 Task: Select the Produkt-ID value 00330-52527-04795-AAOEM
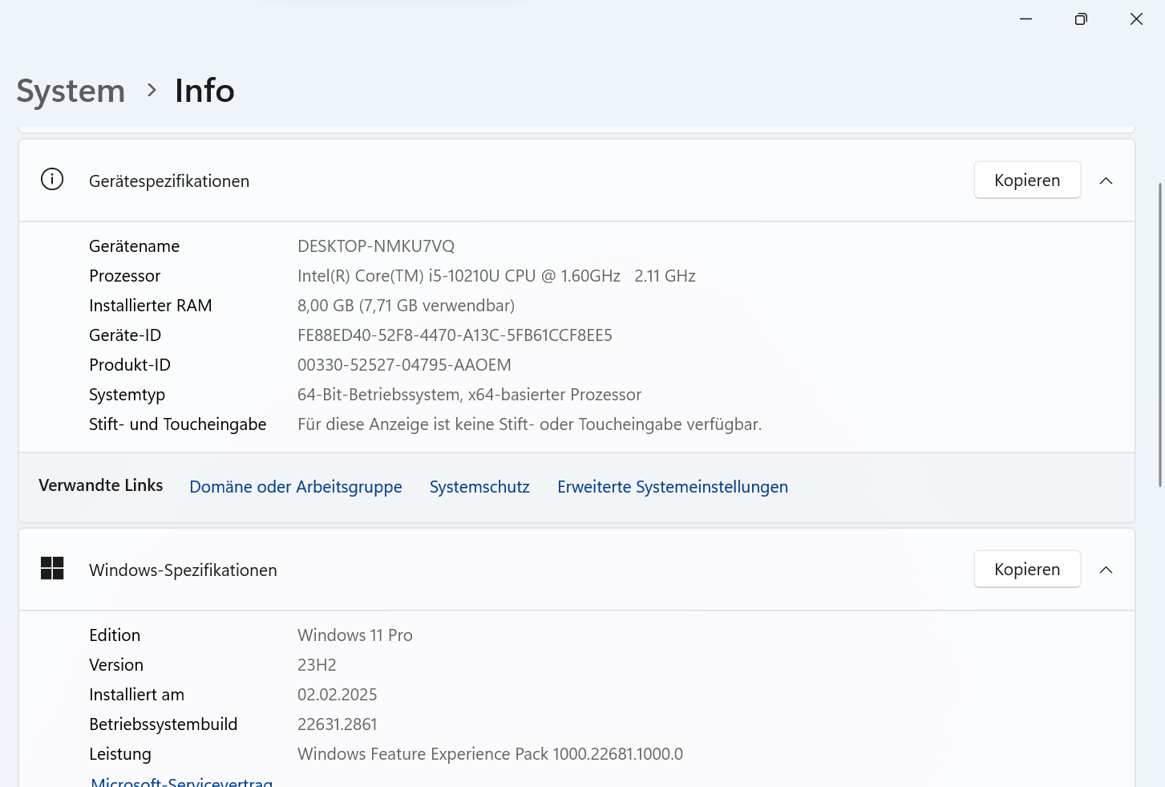pos(404,365)
